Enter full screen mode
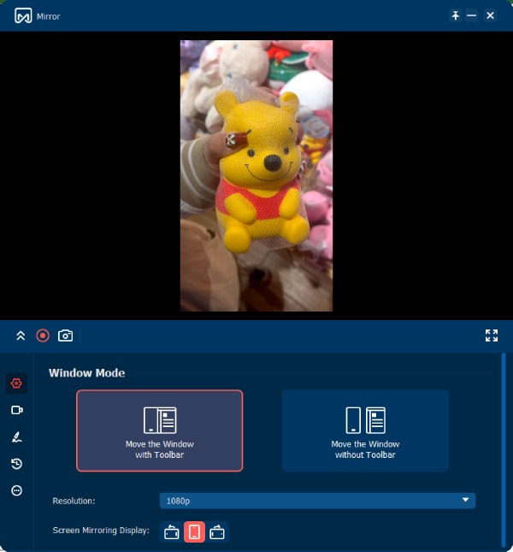The height and width of the screenshot is (552, 513). [x=492, y=335]
